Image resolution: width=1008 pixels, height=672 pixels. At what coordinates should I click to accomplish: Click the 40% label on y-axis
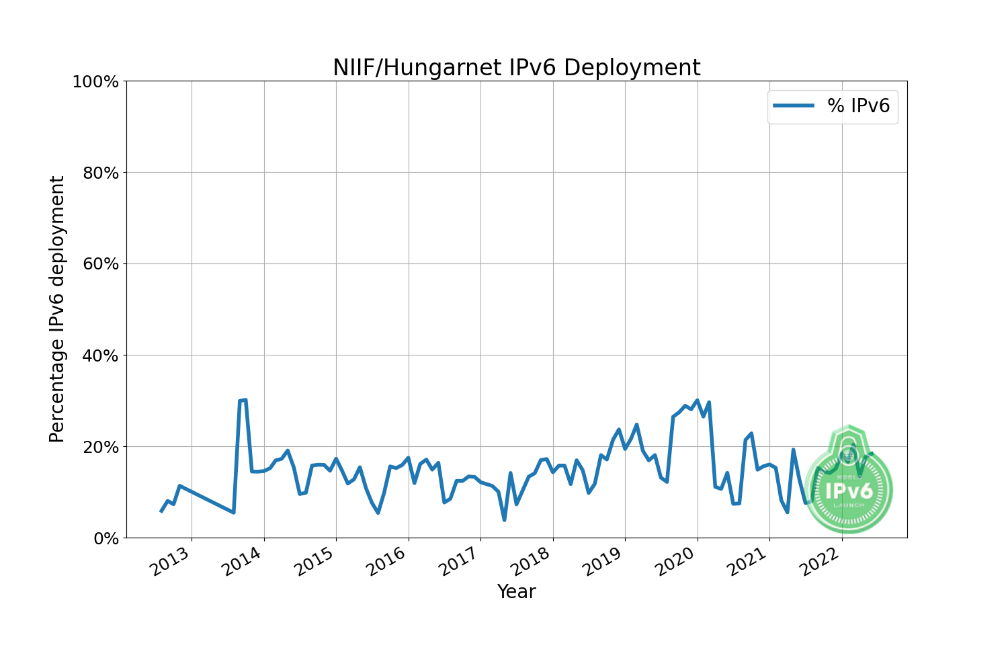(99, 355)
